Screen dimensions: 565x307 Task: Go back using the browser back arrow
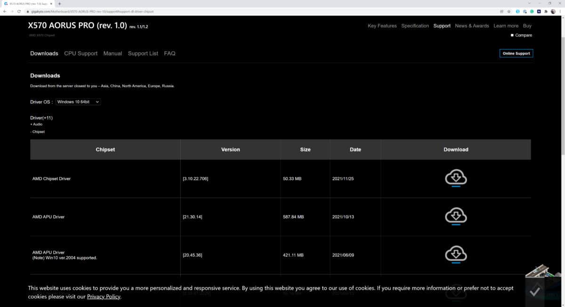click(5, 11)
